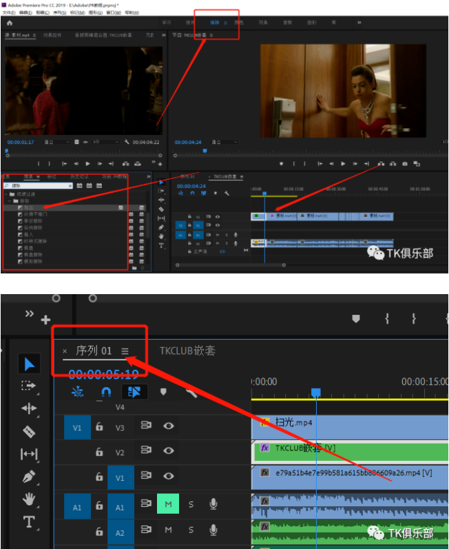The height and width of the screenshot is (549, 449).
Task: Select the Pen tool in enlarged toolbar
Action: pos(29,477)
